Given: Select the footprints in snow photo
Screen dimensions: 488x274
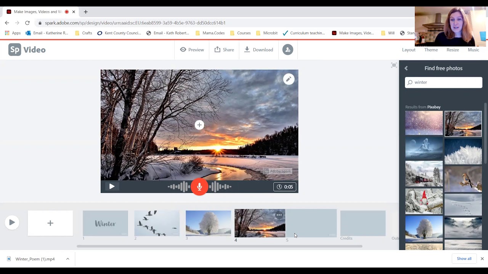Looking at the screenshot, I should point(463,205).
